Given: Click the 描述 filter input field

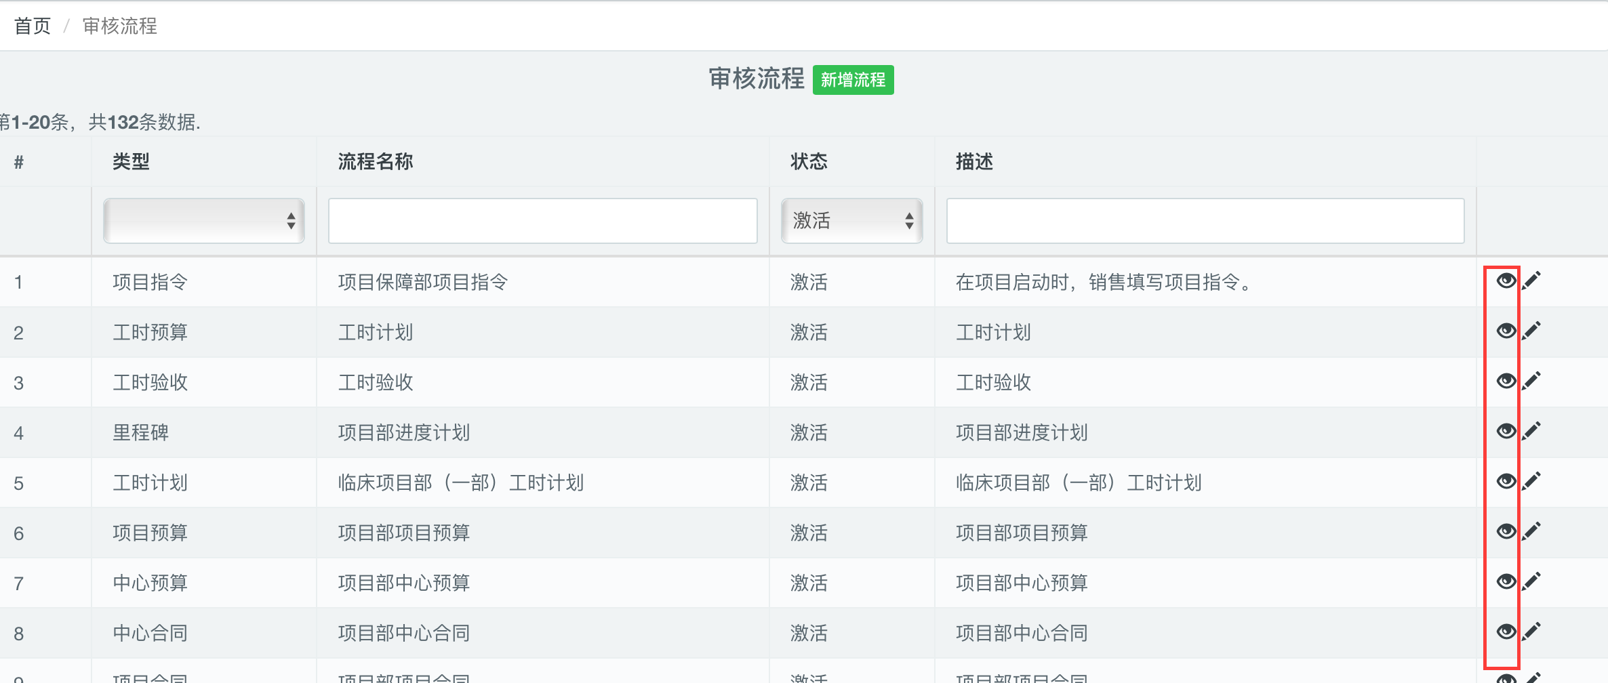Looking at the screenshot, I should 1205,221.
